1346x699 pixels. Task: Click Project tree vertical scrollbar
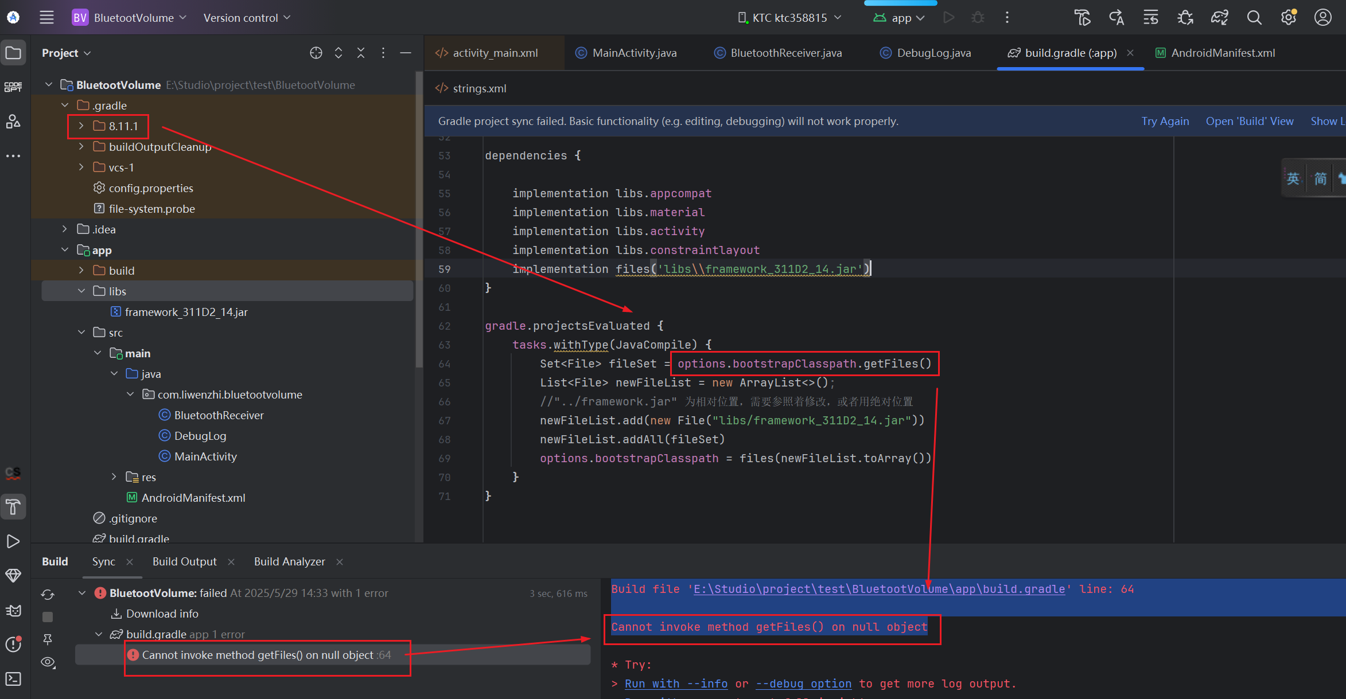tap(419, 221)
